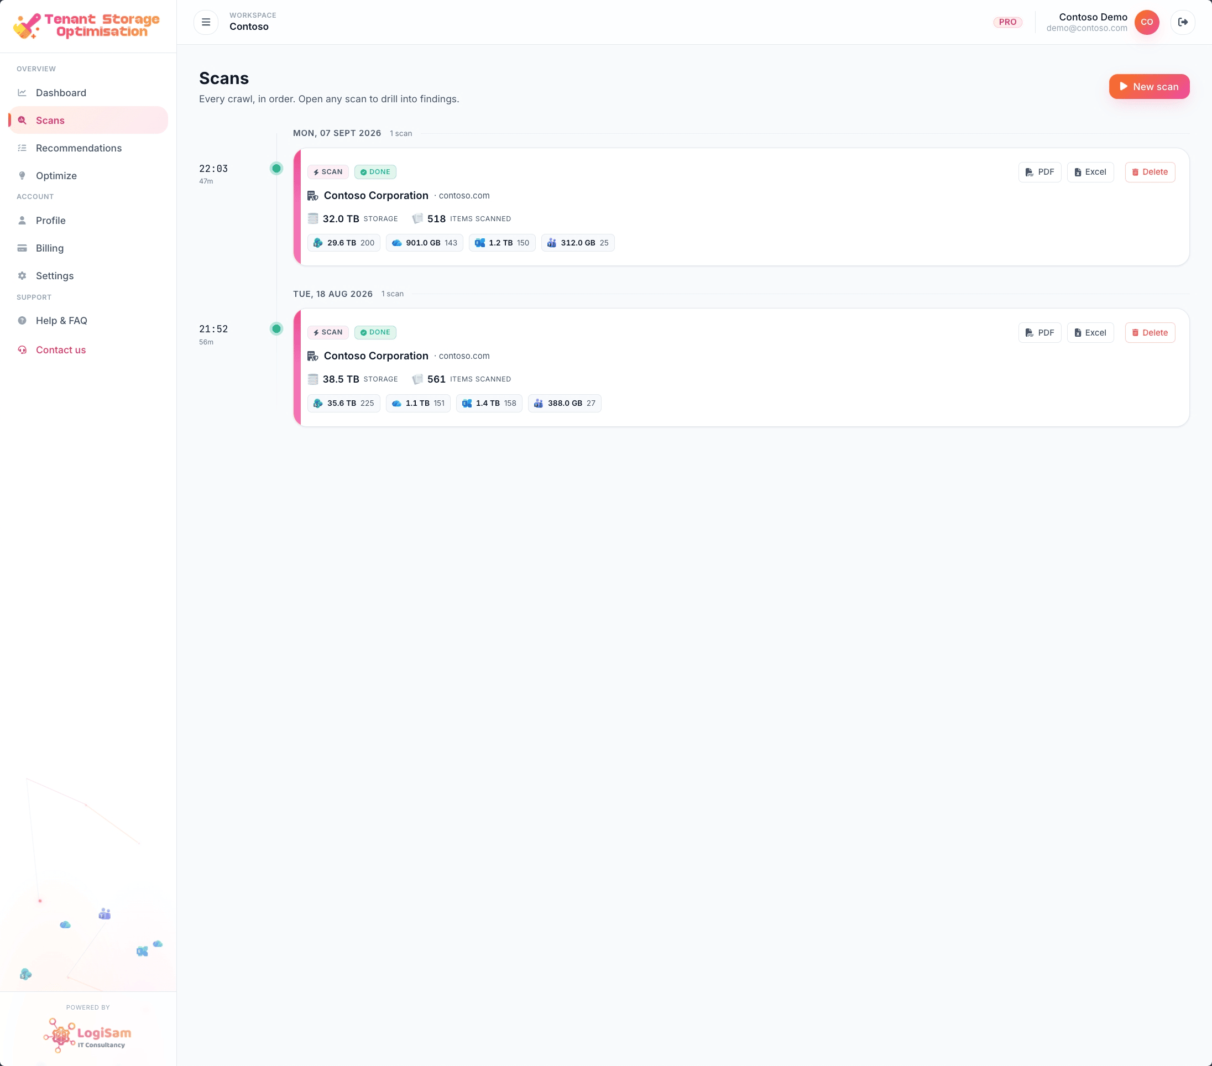
Task: Click the 1.4 TB 158 chip
Action: pos(489,403)
